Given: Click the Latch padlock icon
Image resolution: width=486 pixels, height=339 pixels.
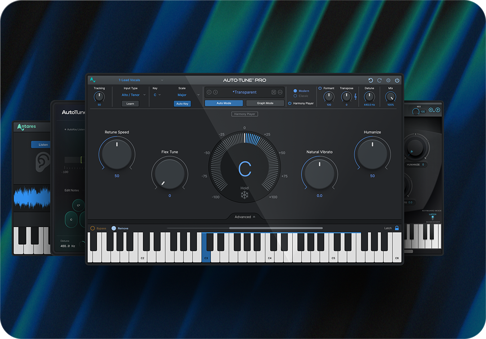Looking at the screenshot, I should (x=396, y=228).
